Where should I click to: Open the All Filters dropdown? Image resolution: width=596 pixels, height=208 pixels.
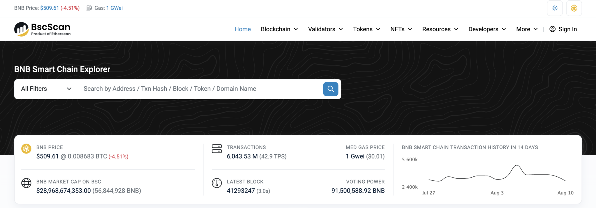tap(46, 89)
